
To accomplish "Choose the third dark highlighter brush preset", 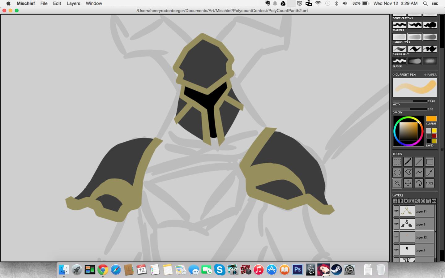I will [x=430, y=37].
